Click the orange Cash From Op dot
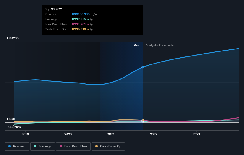Image resolution: width=244 pixels, height=155 pixels. point(97,146)
